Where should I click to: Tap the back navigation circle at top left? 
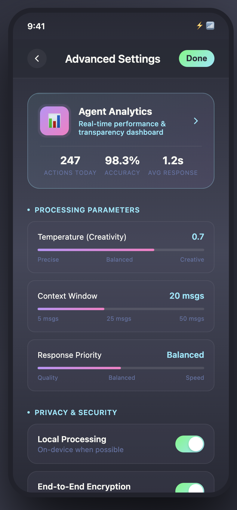pos(37,58)
